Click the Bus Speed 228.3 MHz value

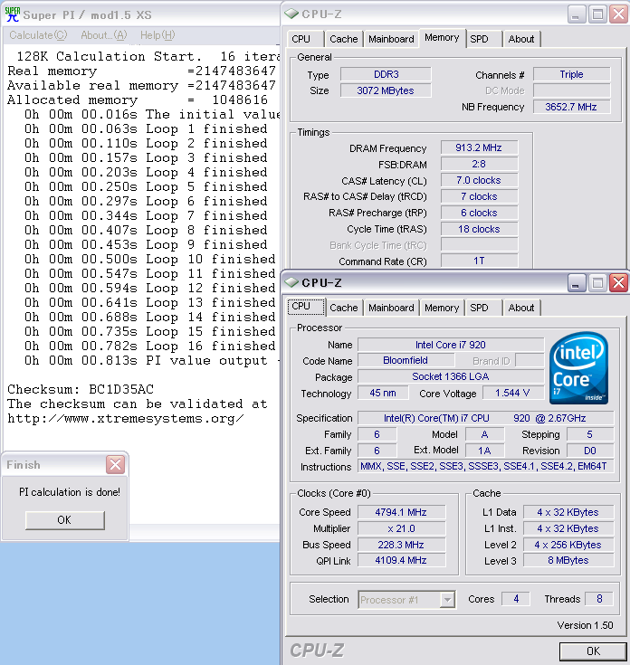[x=401, y=545]
